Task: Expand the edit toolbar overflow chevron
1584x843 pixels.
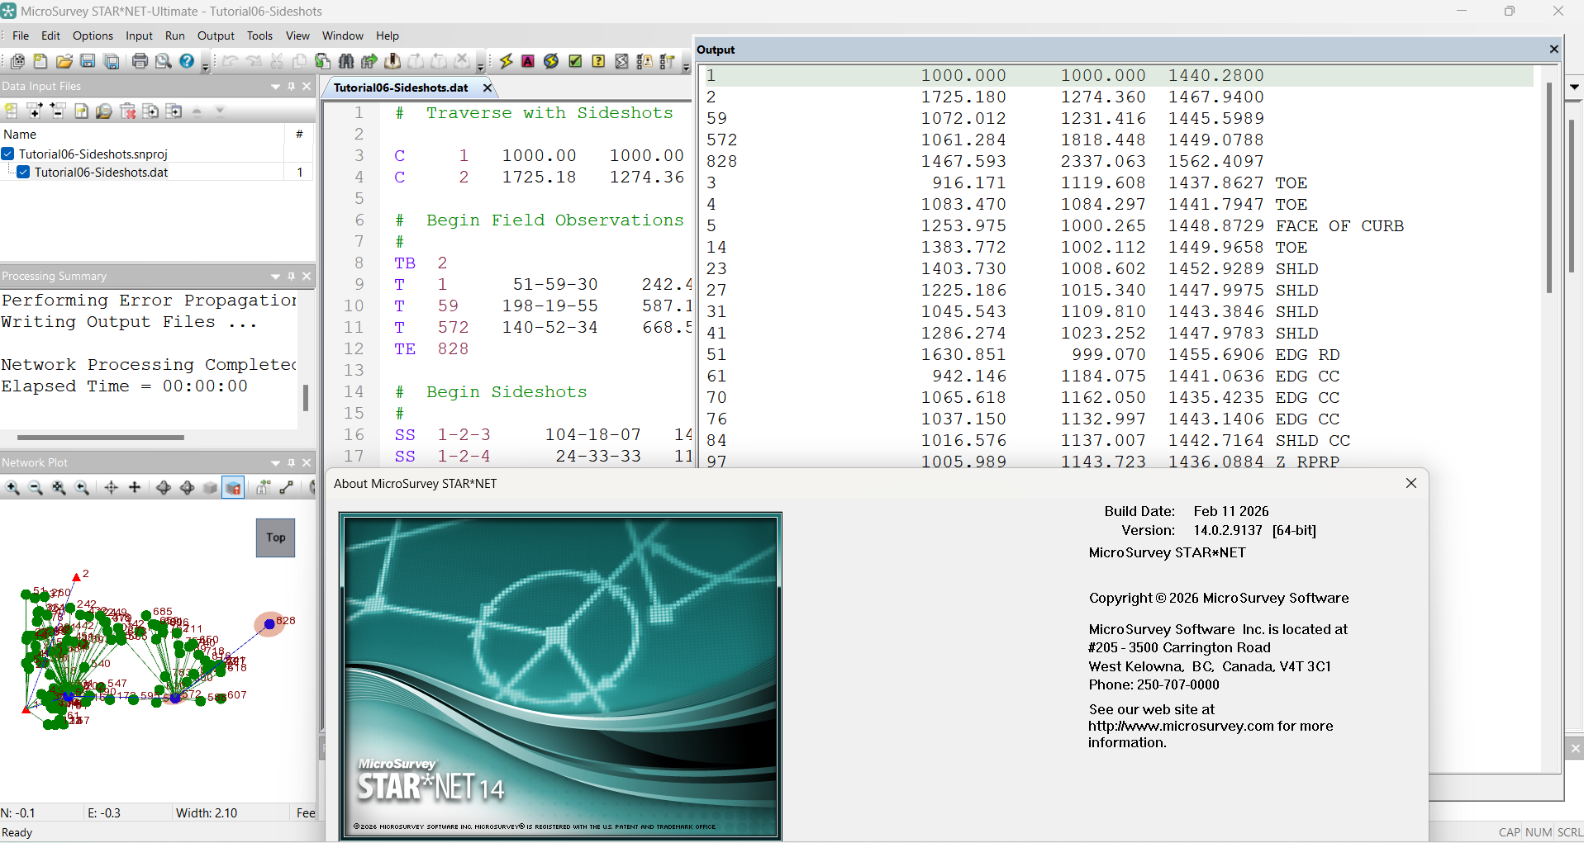Action: coord(481,64)
